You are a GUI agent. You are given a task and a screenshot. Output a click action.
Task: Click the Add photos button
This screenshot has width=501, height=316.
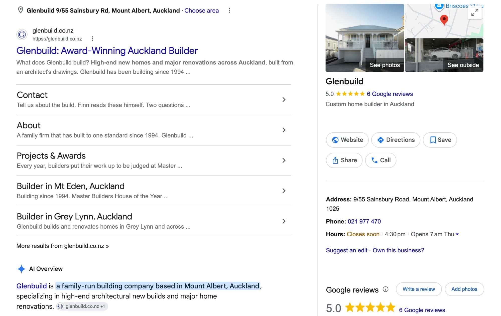464,289
